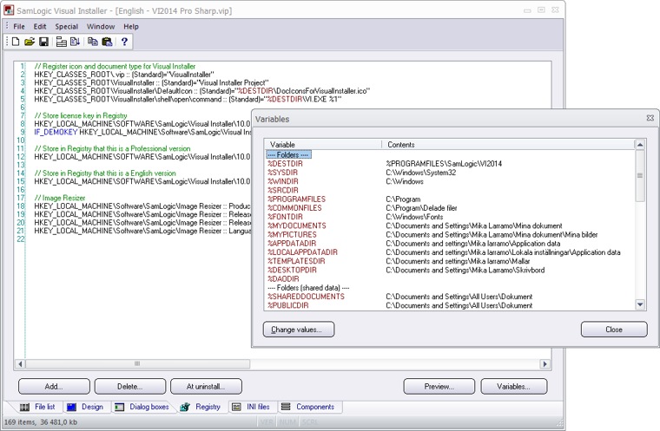Click the editor horizontal scroll right arrow
660x431 pixels.
point(544,363)
